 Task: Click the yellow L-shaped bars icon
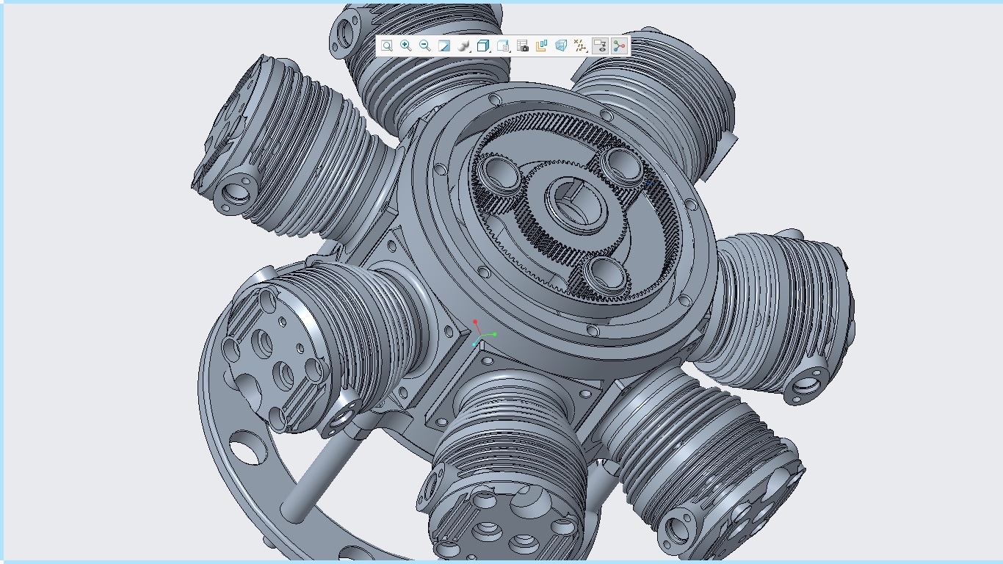[542, 46]
